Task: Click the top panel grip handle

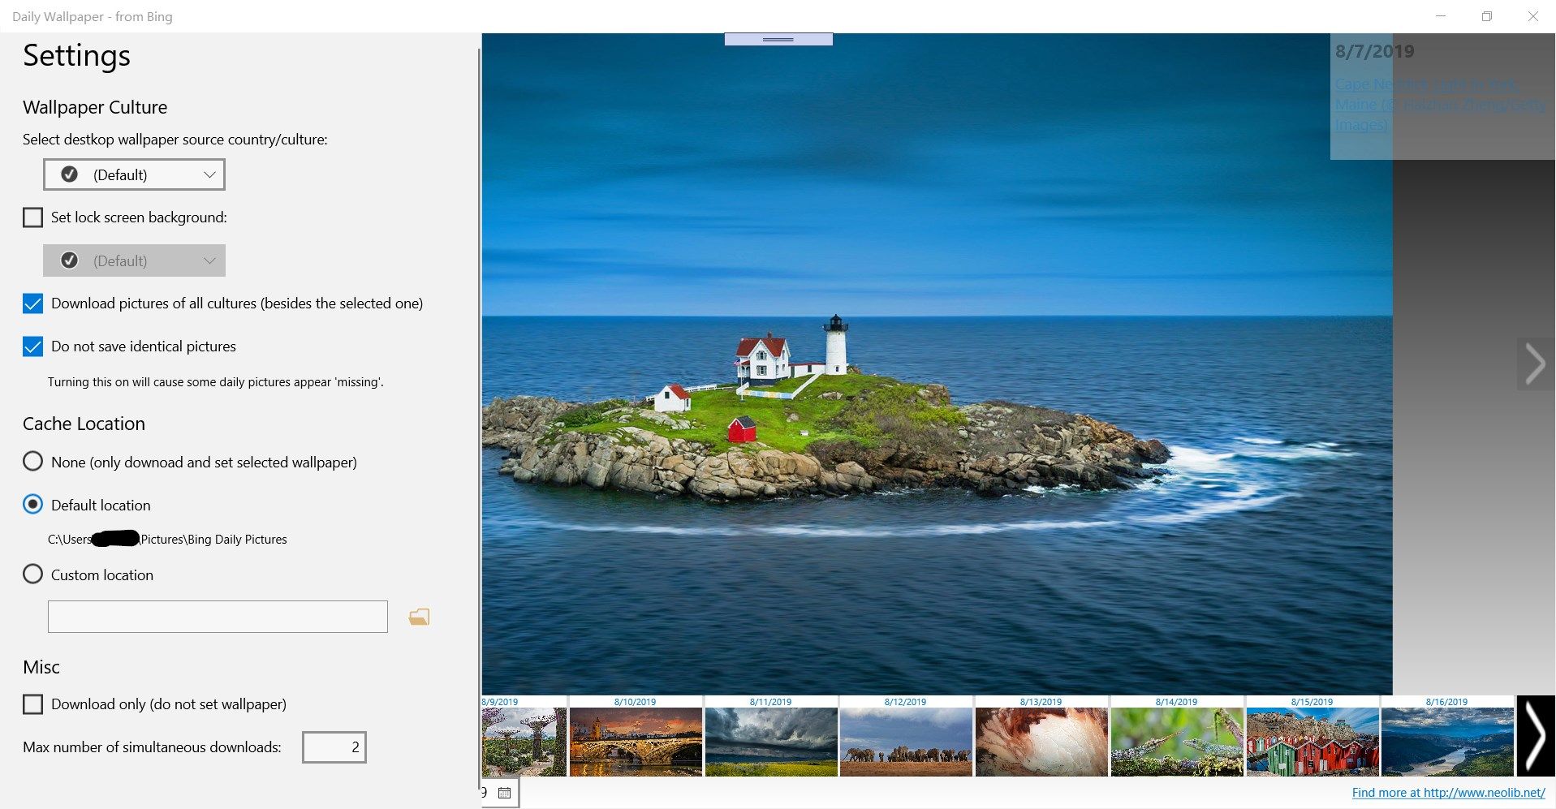Action: tap(778, 39)
